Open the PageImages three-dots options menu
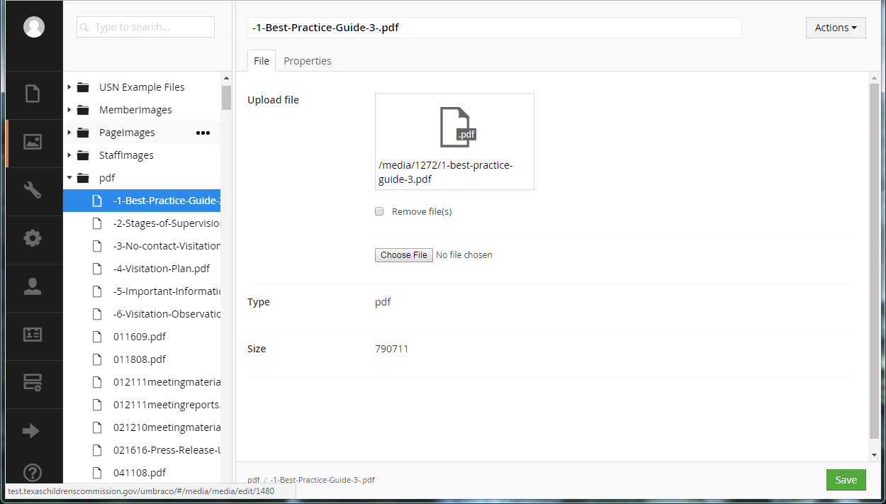 tap(203, 133)
